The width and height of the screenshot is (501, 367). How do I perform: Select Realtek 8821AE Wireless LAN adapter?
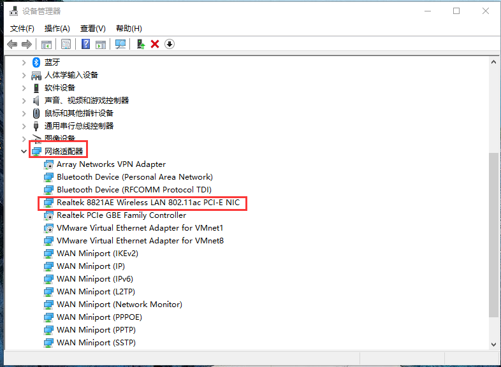click(x=148, y=203)
